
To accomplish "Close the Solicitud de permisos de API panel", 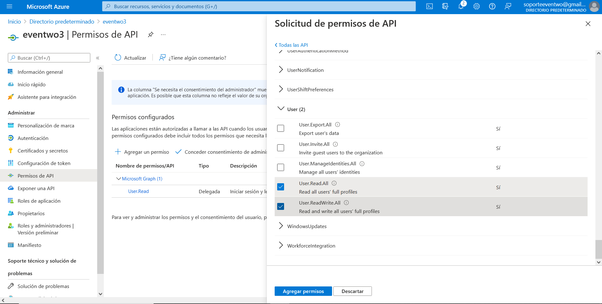I will [588, 24].
